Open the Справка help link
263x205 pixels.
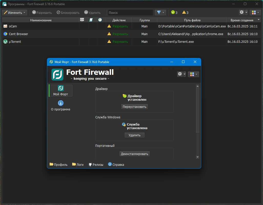(116, 165)
